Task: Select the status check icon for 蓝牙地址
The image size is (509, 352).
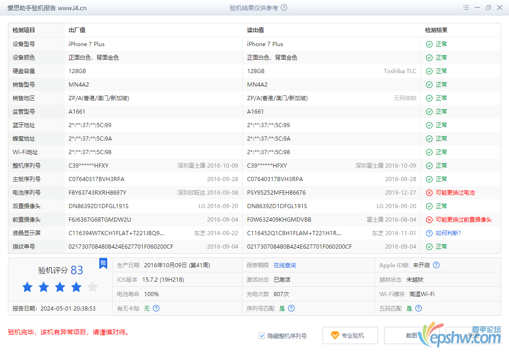Action: (x=429, y=125)
